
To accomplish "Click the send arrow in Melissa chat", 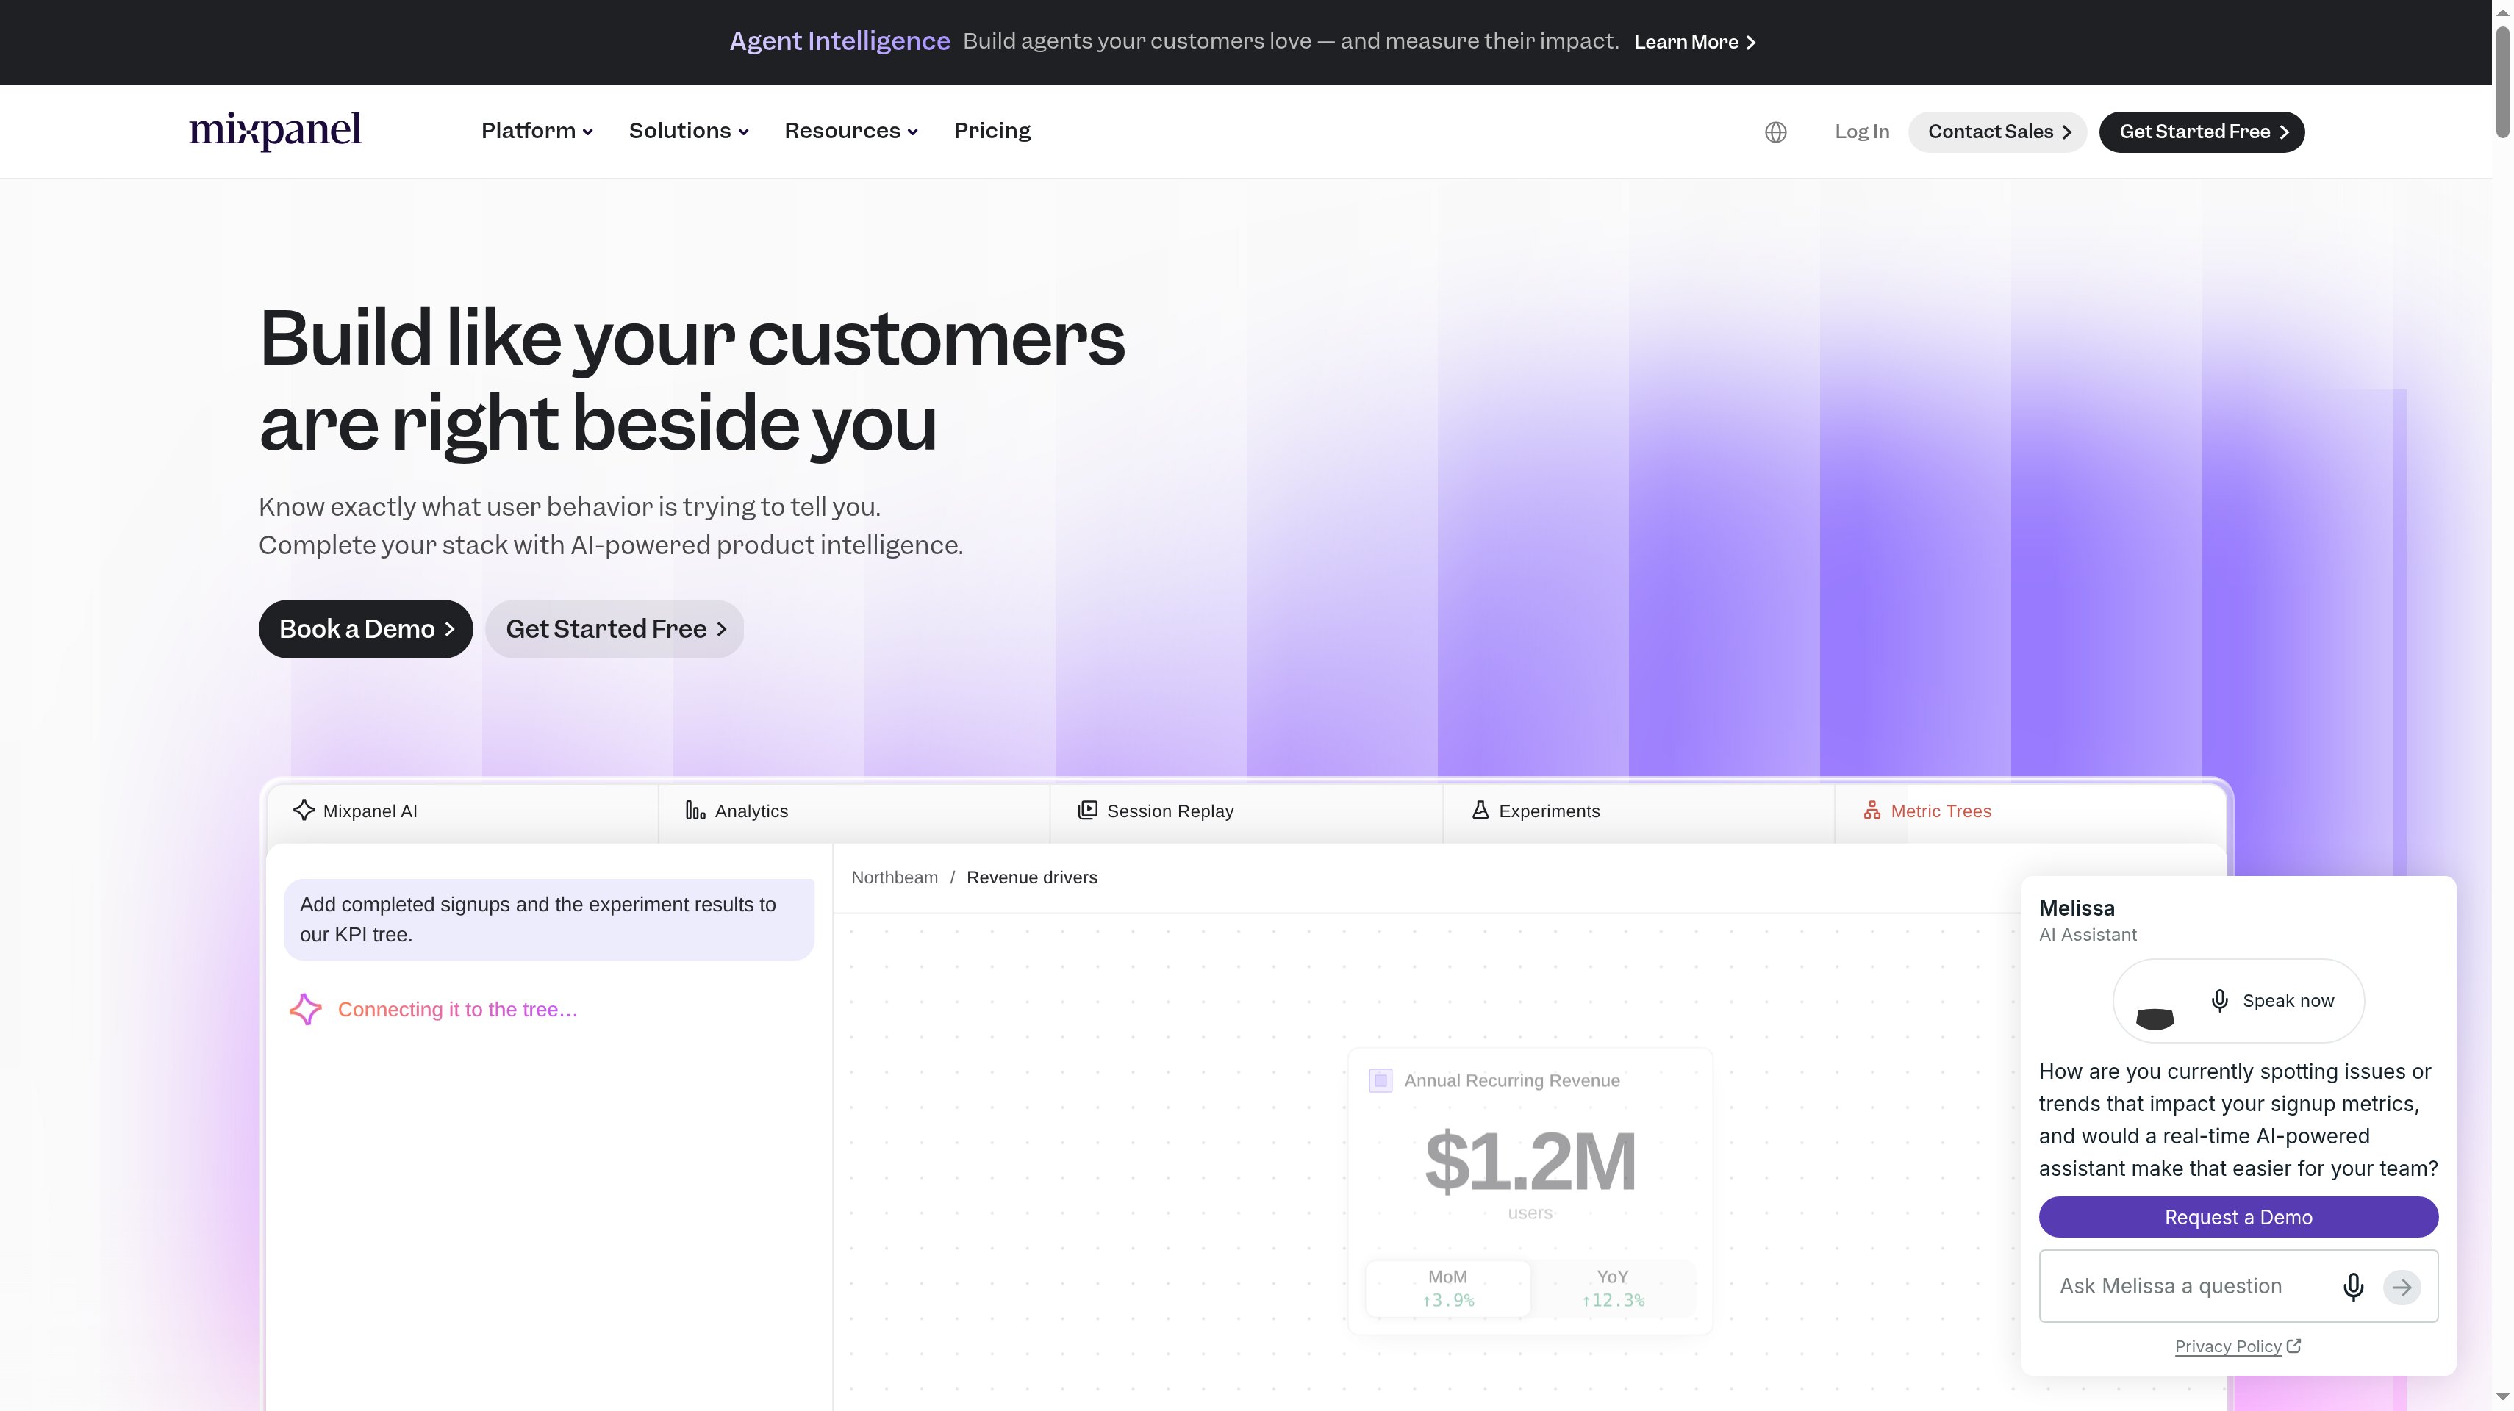I will [2402, 1286].
